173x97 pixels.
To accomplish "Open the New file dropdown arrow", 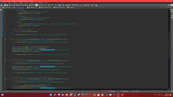I will pos(3,5).
